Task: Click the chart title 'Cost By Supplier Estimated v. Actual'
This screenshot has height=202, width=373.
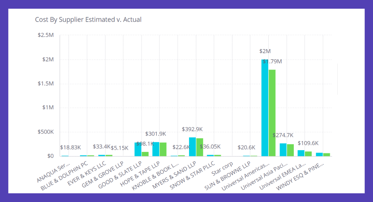Action: (88, 20)
